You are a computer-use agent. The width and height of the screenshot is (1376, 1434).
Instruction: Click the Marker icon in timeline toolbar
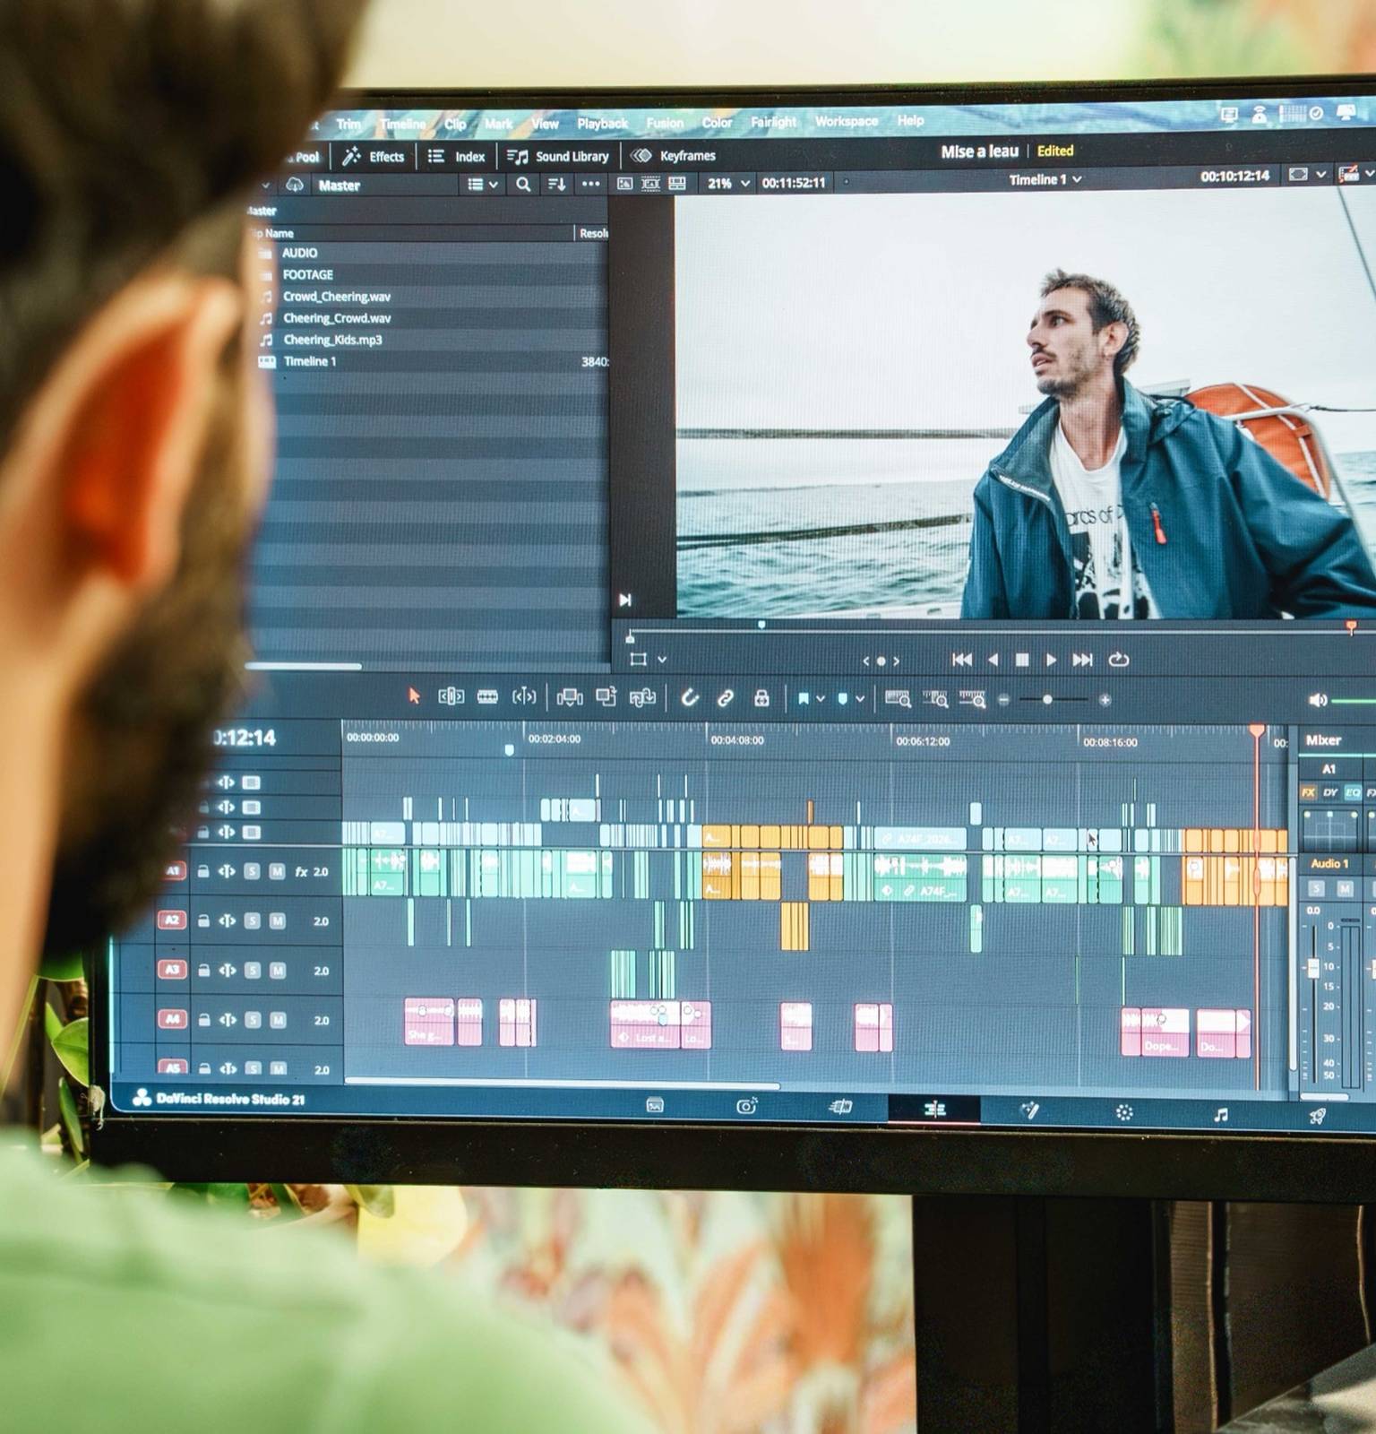pyautogui.click(x=843, y=698)
